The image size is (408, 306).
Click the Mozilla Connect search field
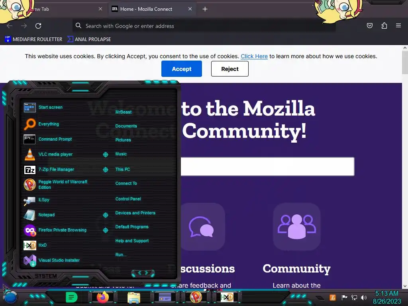(267, 167)
